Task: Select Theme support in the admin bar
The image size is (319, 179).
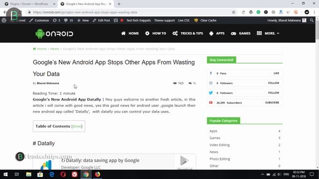Action: click(x=164, y=20)
